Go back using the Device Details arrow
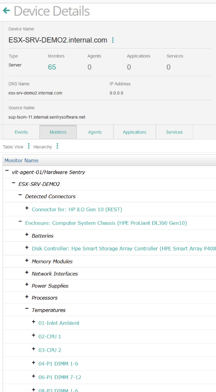Screen dimensions: 216x392 [6, 11]
